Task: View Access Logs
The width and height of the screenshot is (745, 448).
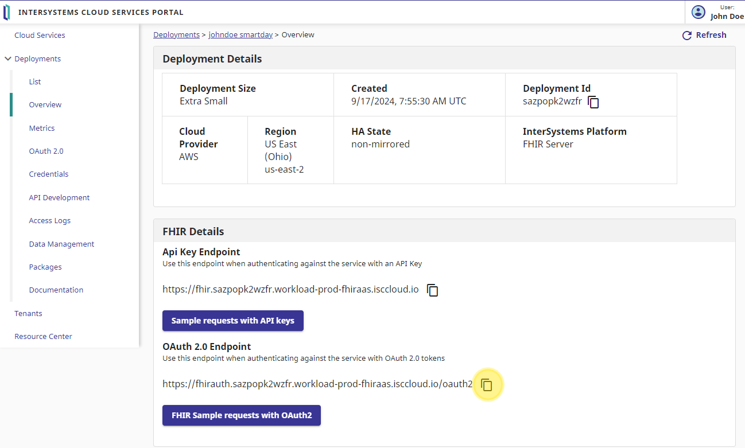Action: [x=50, y=220]
